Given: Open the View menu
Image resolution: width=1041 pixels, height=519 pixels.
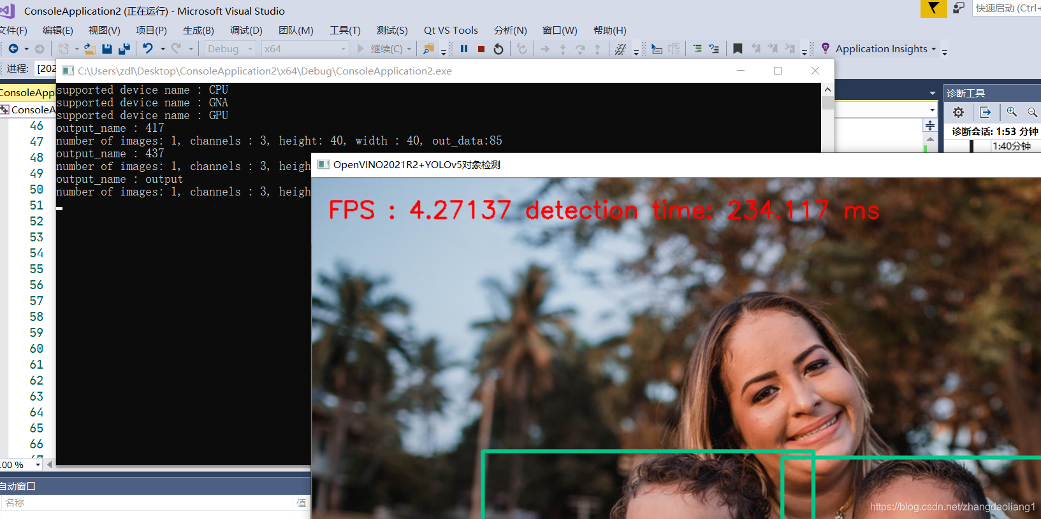Looking at the screenshot, I should tap(104, 30).
